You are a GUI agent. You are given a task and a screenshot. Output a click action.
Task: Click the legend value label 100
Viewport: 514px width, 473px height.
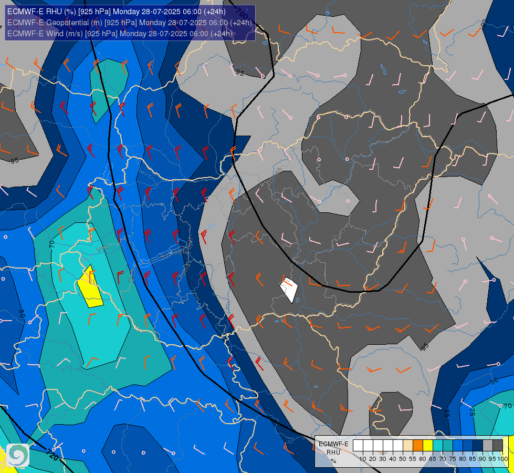pos(503,459)
